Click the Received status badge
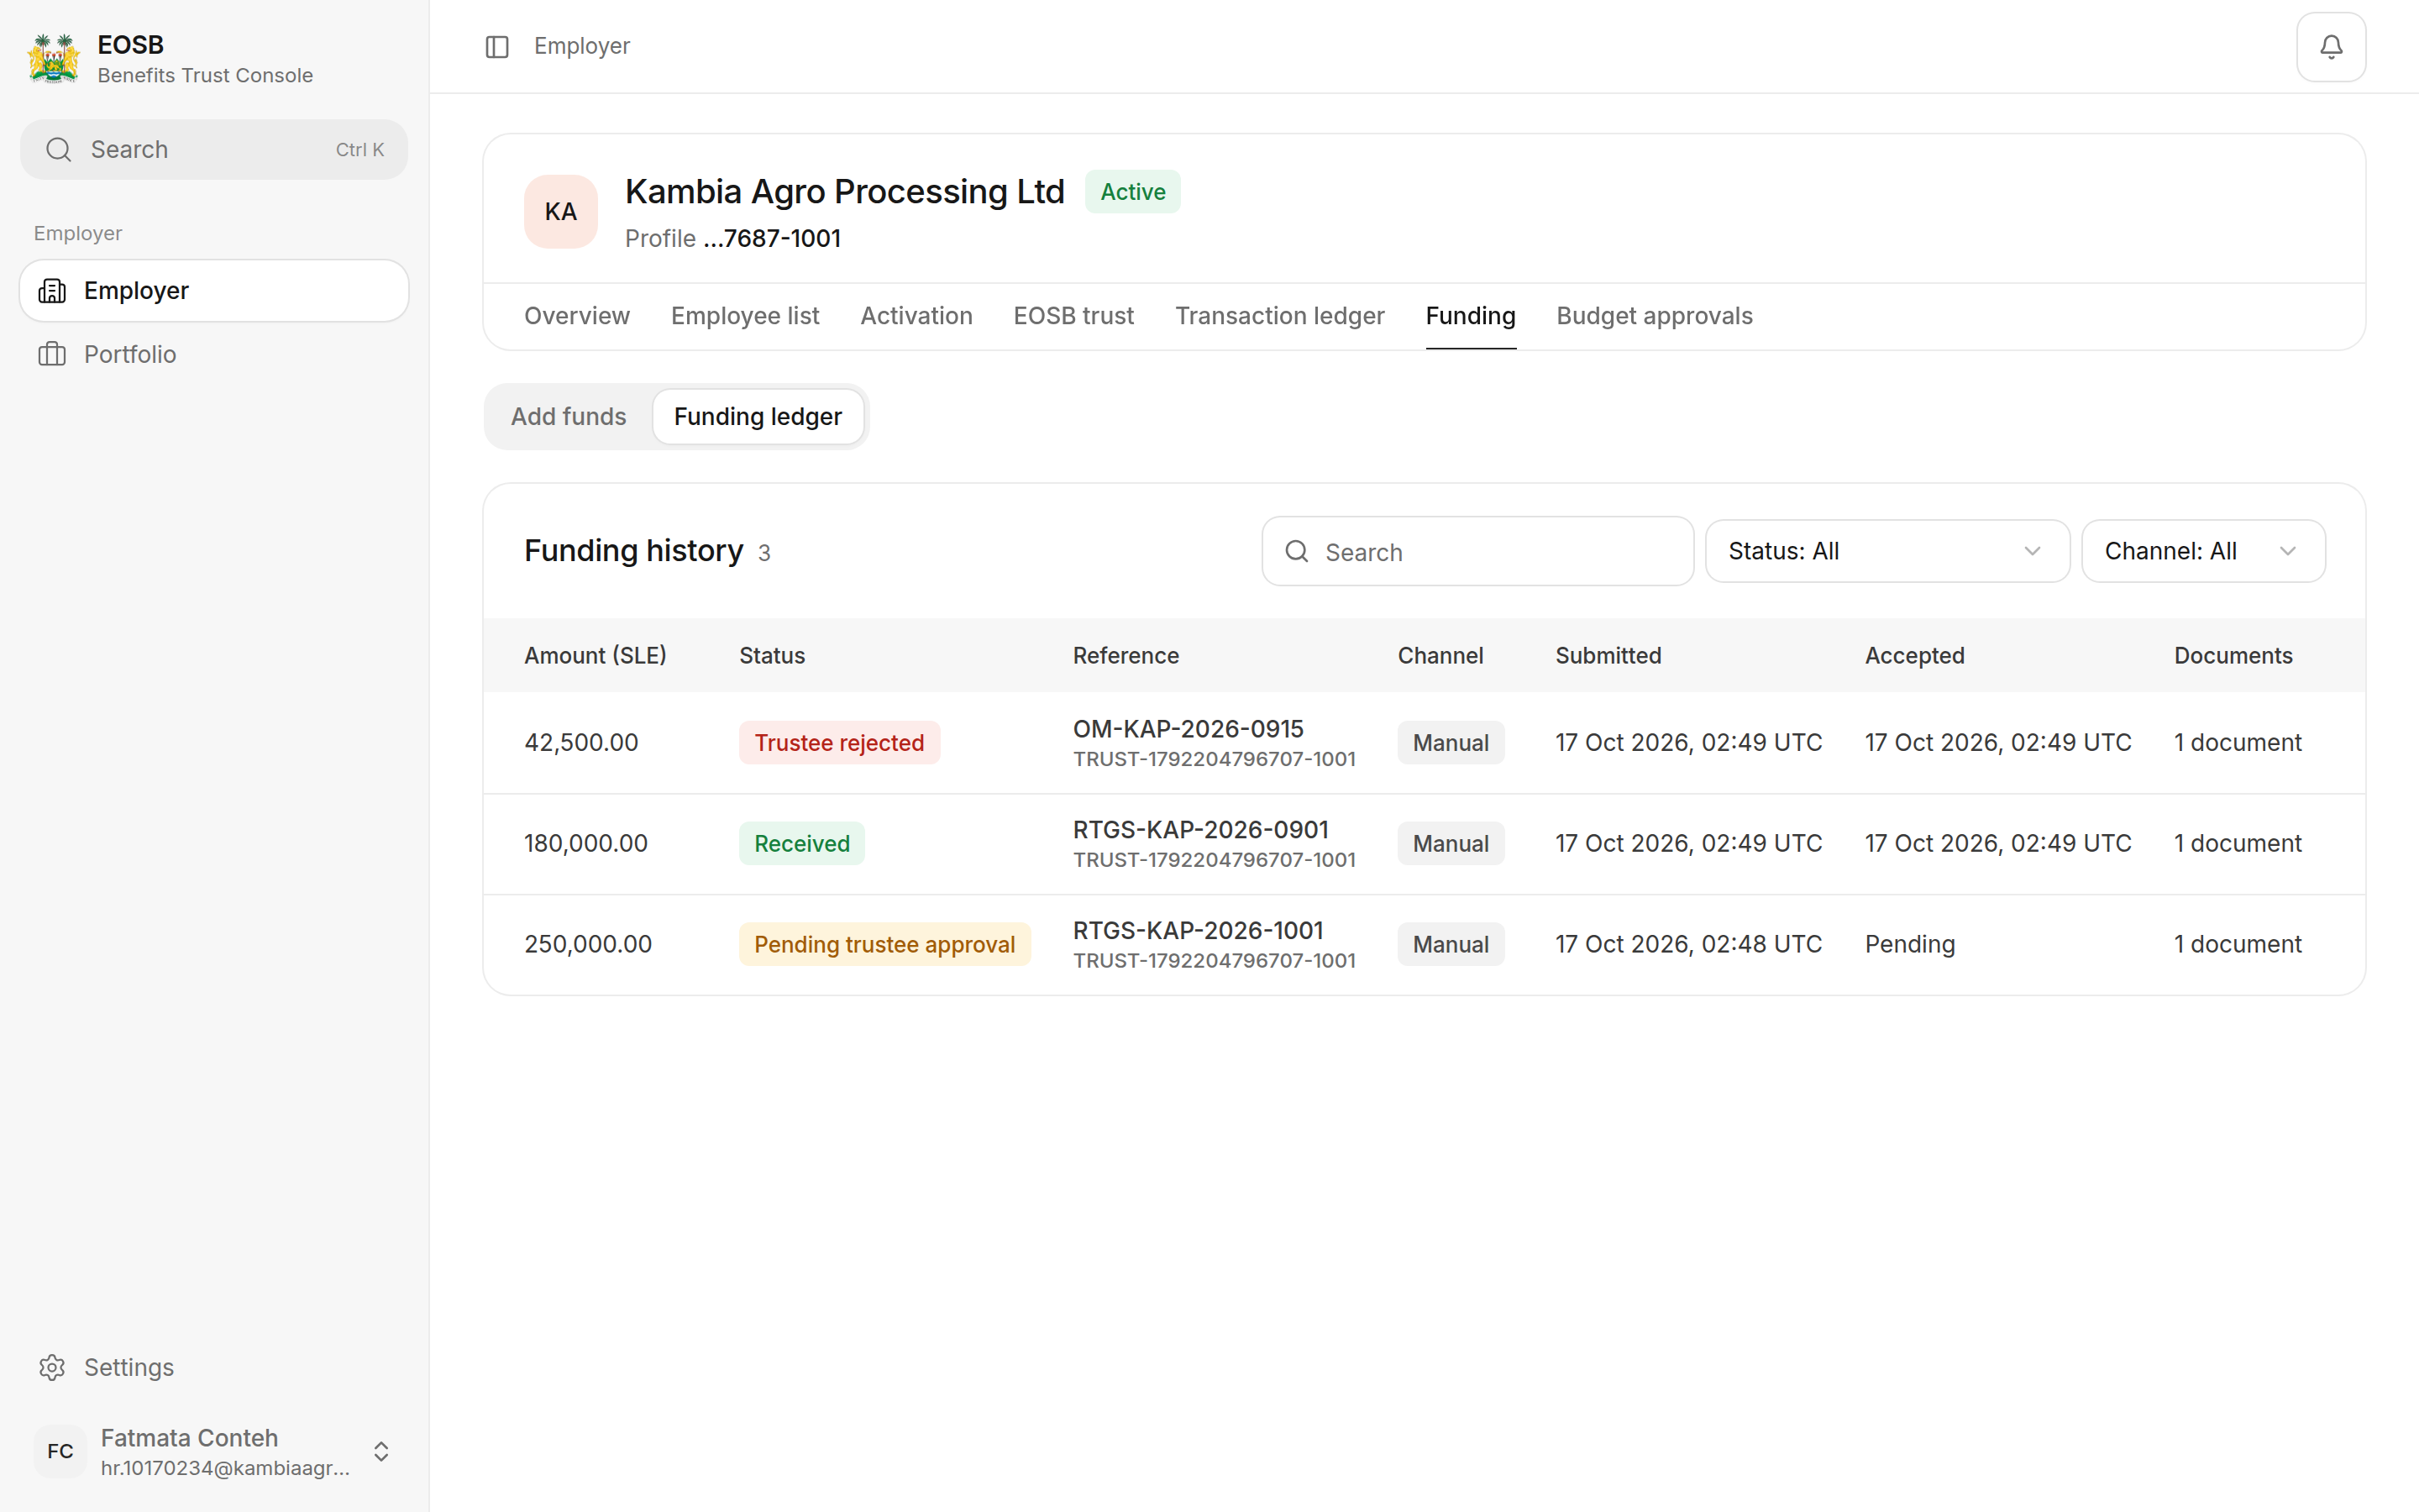 [801, 844]
